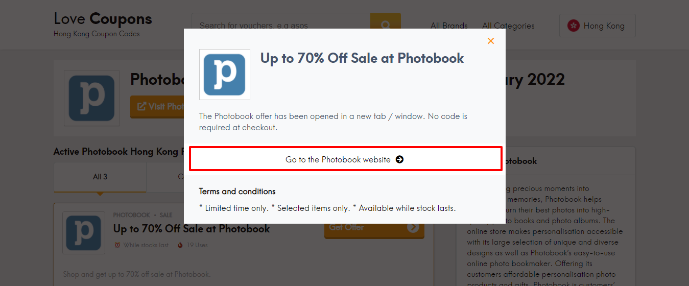Click the chevron arrow on Get Offer

(x=413, y=227)
